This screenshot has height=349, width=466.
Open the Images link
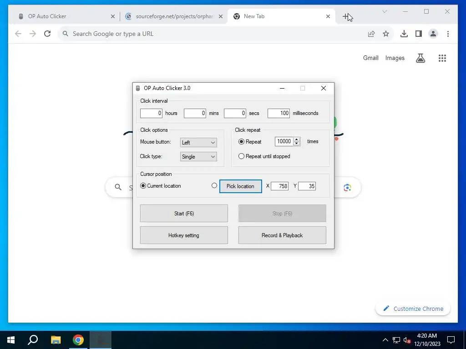click(x=395, y=58)
